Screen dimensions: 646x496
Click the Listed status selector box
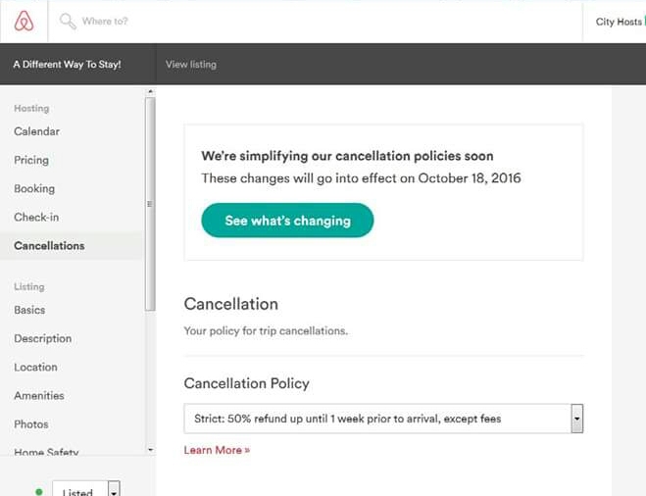click(79, 490)
